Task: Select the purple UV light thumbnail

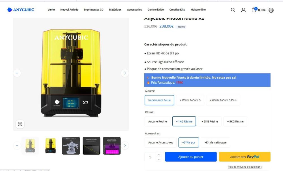Action: [x=112, y=146]
